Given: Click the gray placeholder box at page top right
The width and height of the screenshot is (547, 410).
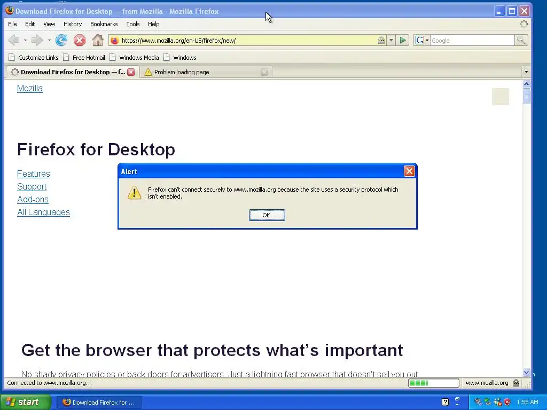Looking at the screenshot, I should (x=500, y=97).
